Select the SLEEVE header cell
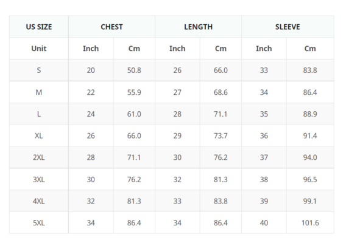Viewport: 346px width, 243px height. pos(288,27)
